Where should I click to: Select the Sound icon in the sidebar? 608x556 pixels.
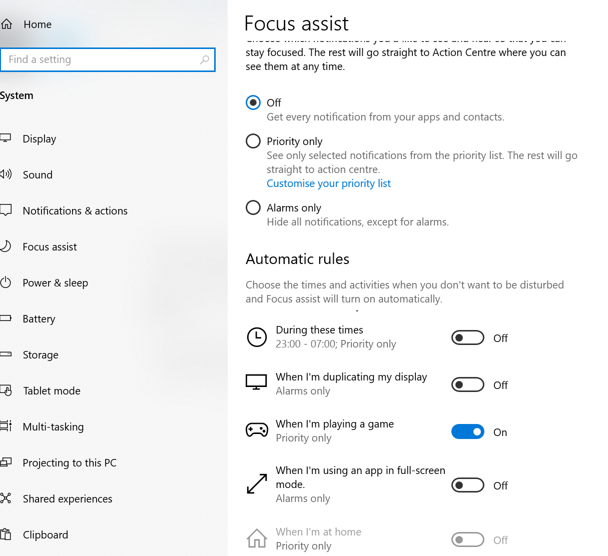pyautogui.click(x=6, y=174)
